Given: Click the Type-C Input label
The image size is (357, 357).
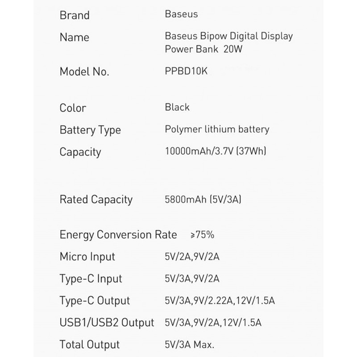Looking at the screenshot, I should pyautogui.click(x=91, y=278).
